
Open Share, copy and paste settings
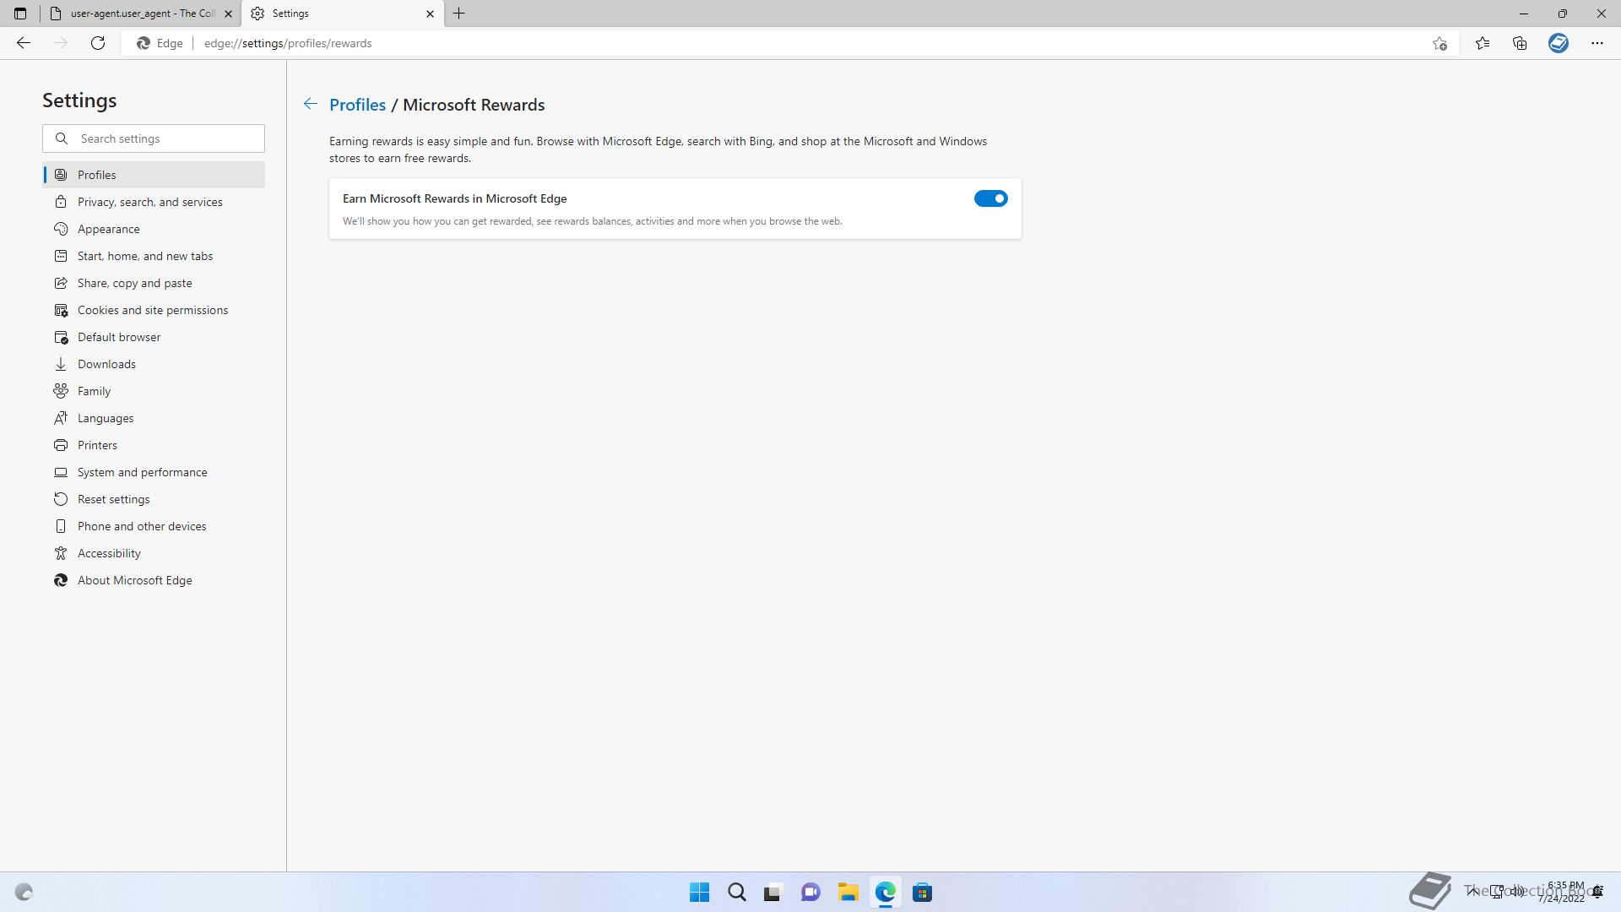click(154, 283)
